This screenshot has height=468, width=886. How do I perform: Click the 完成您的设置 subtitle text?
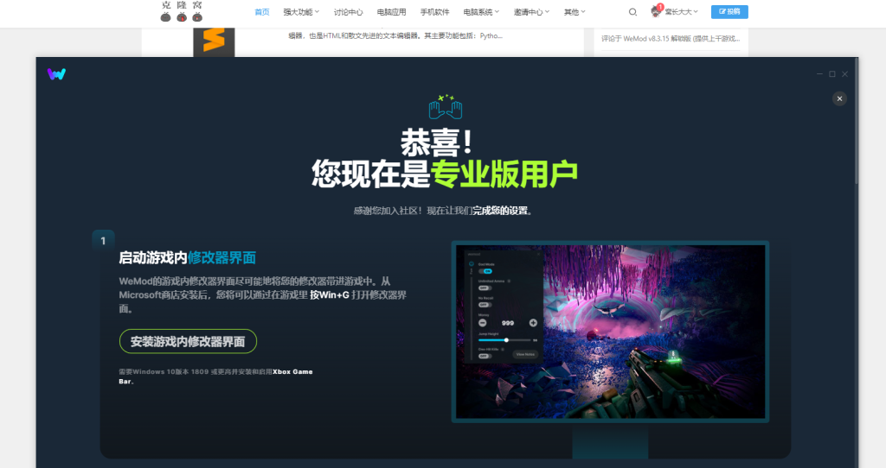click(501, 211)
